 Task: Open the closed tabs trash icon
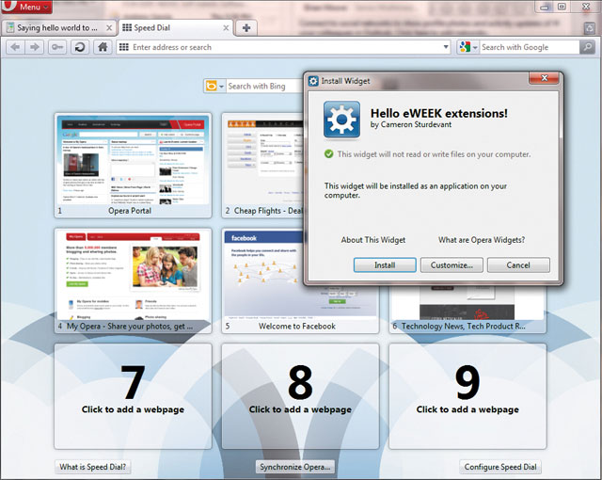[x=590, y=27]
